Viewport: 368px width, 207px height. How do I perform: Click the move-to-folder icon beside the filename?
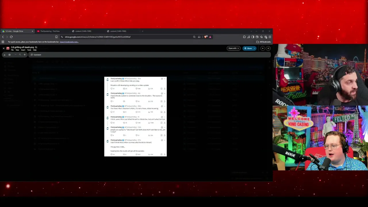[x=36, y=47]
